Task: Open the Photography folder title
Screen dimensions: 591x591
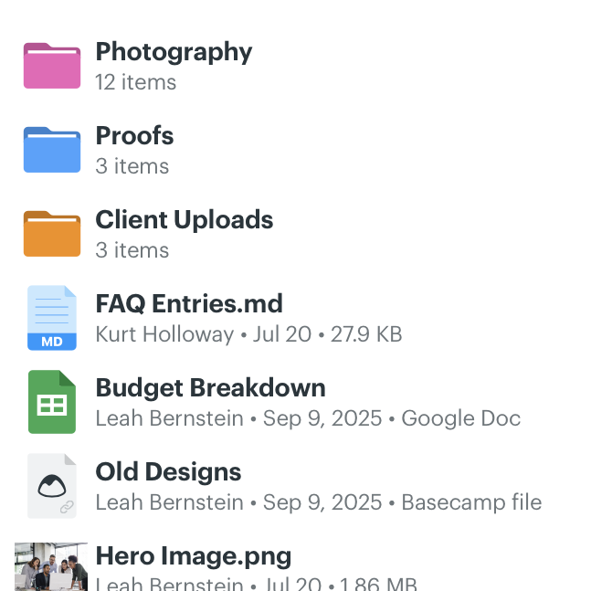Action: point(174,52)
